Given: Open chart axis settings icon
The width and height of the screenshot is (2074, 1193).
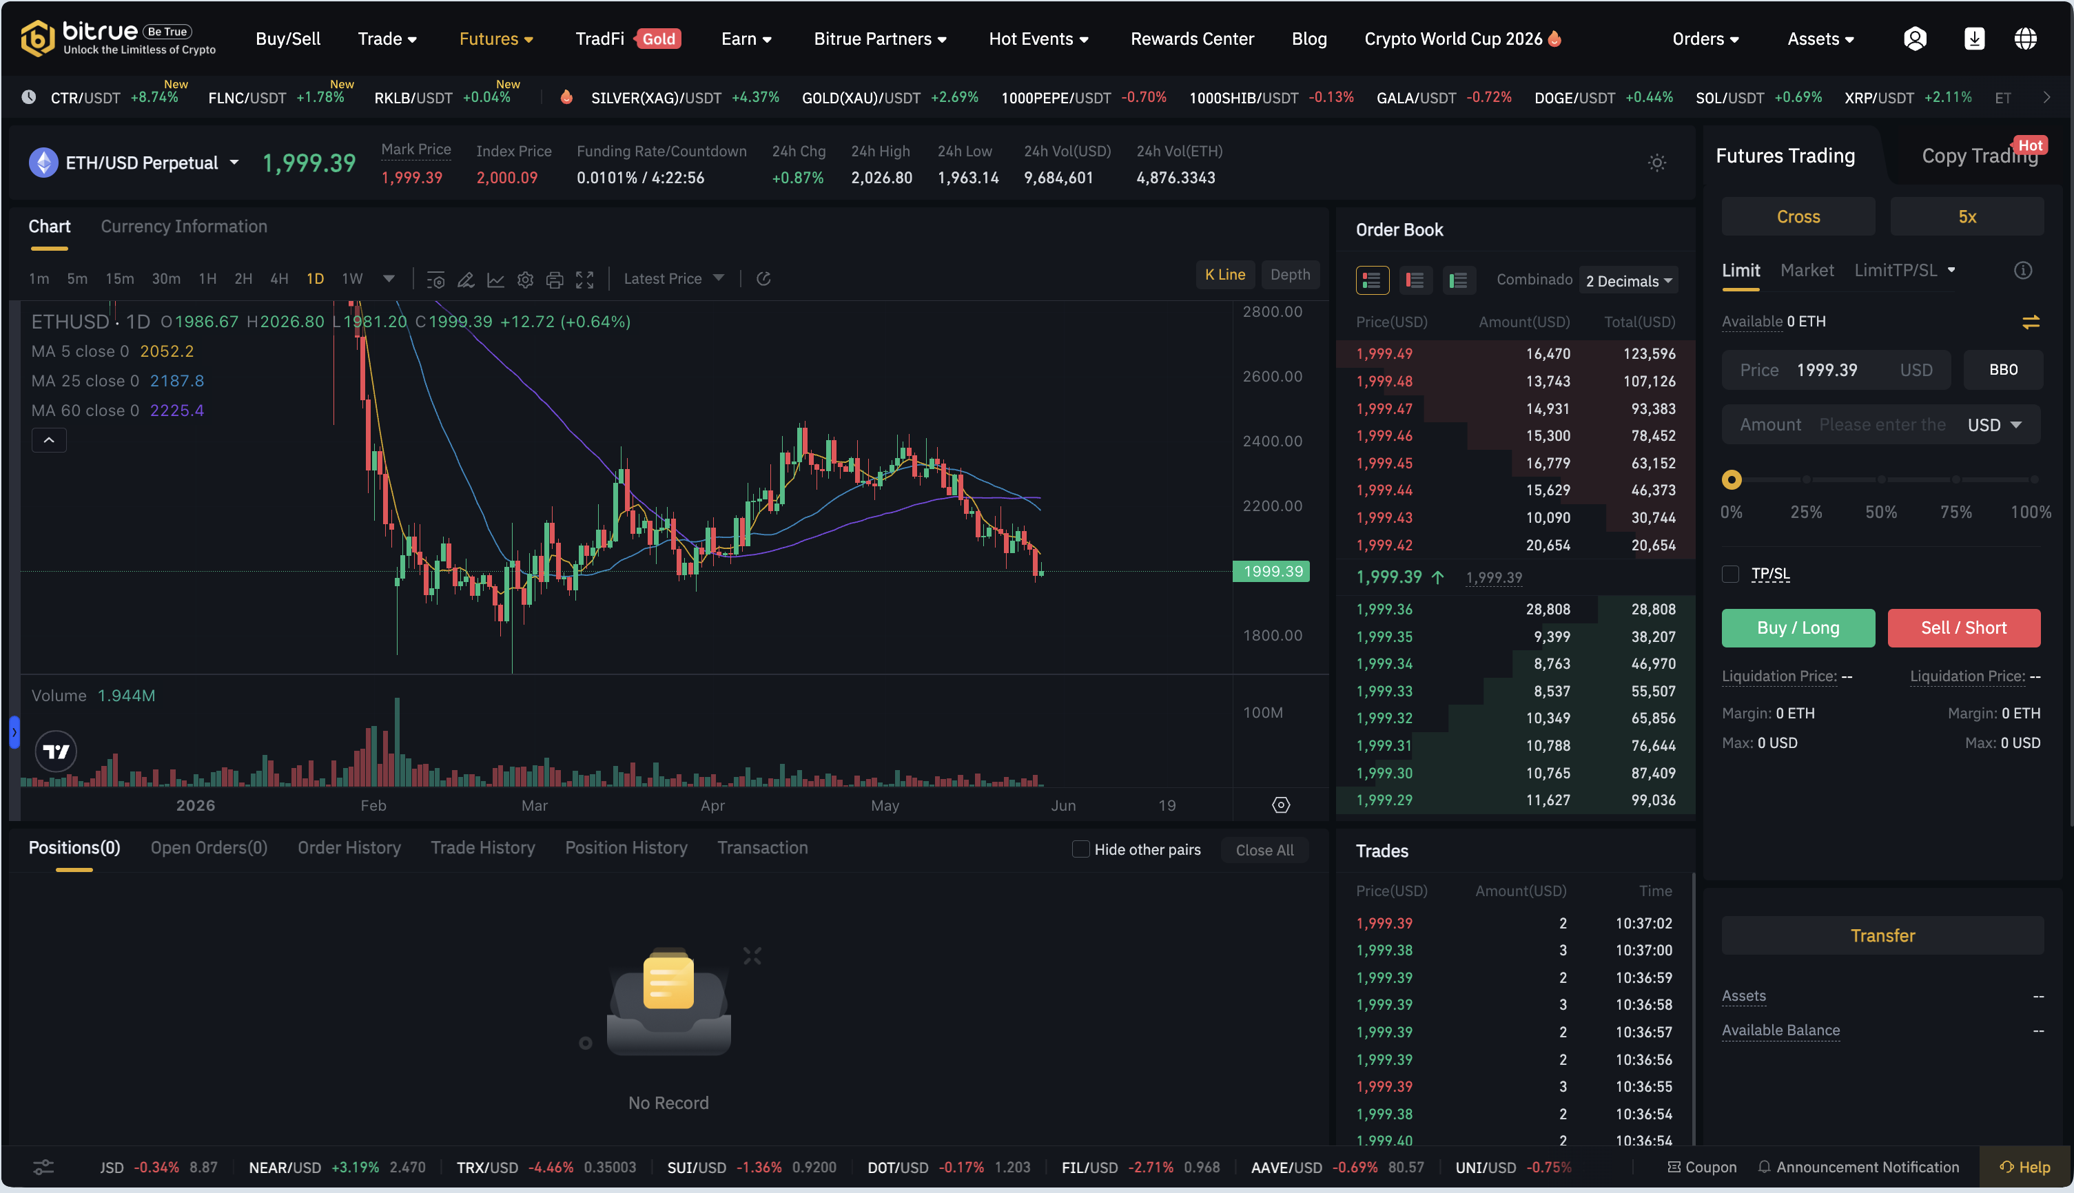Looking at the screenshot, I should pos(1280,805).
